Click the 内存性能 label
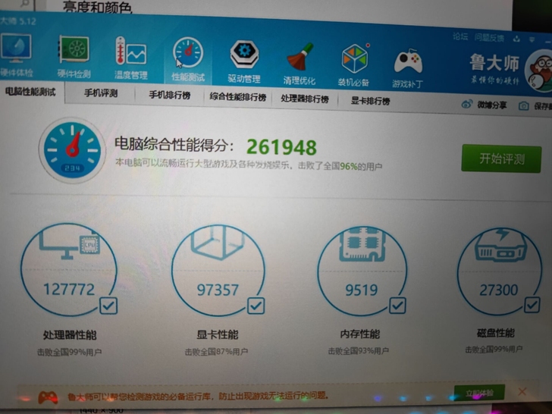 (x=360, y=334)
